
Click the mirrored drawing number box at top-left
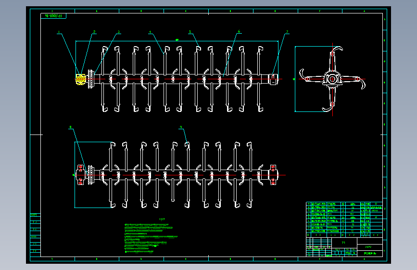point(53,16)
